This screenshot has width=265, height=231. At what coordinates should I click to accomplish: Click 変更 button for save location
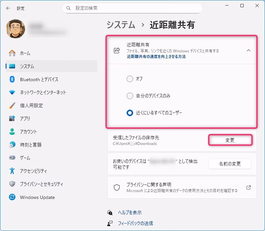coord(230,140)
